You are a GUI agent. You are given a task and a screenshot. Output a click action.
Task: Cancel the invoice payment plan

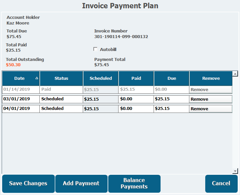tap(221, 183)
